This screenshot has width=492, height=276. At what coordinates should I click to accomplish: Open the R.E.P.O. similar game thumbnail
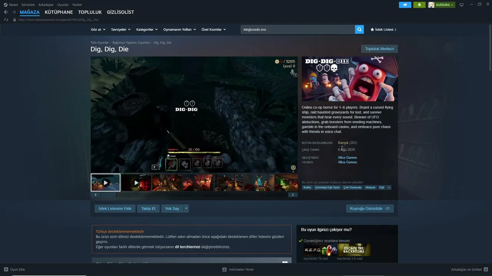click(x=320, y=250)
